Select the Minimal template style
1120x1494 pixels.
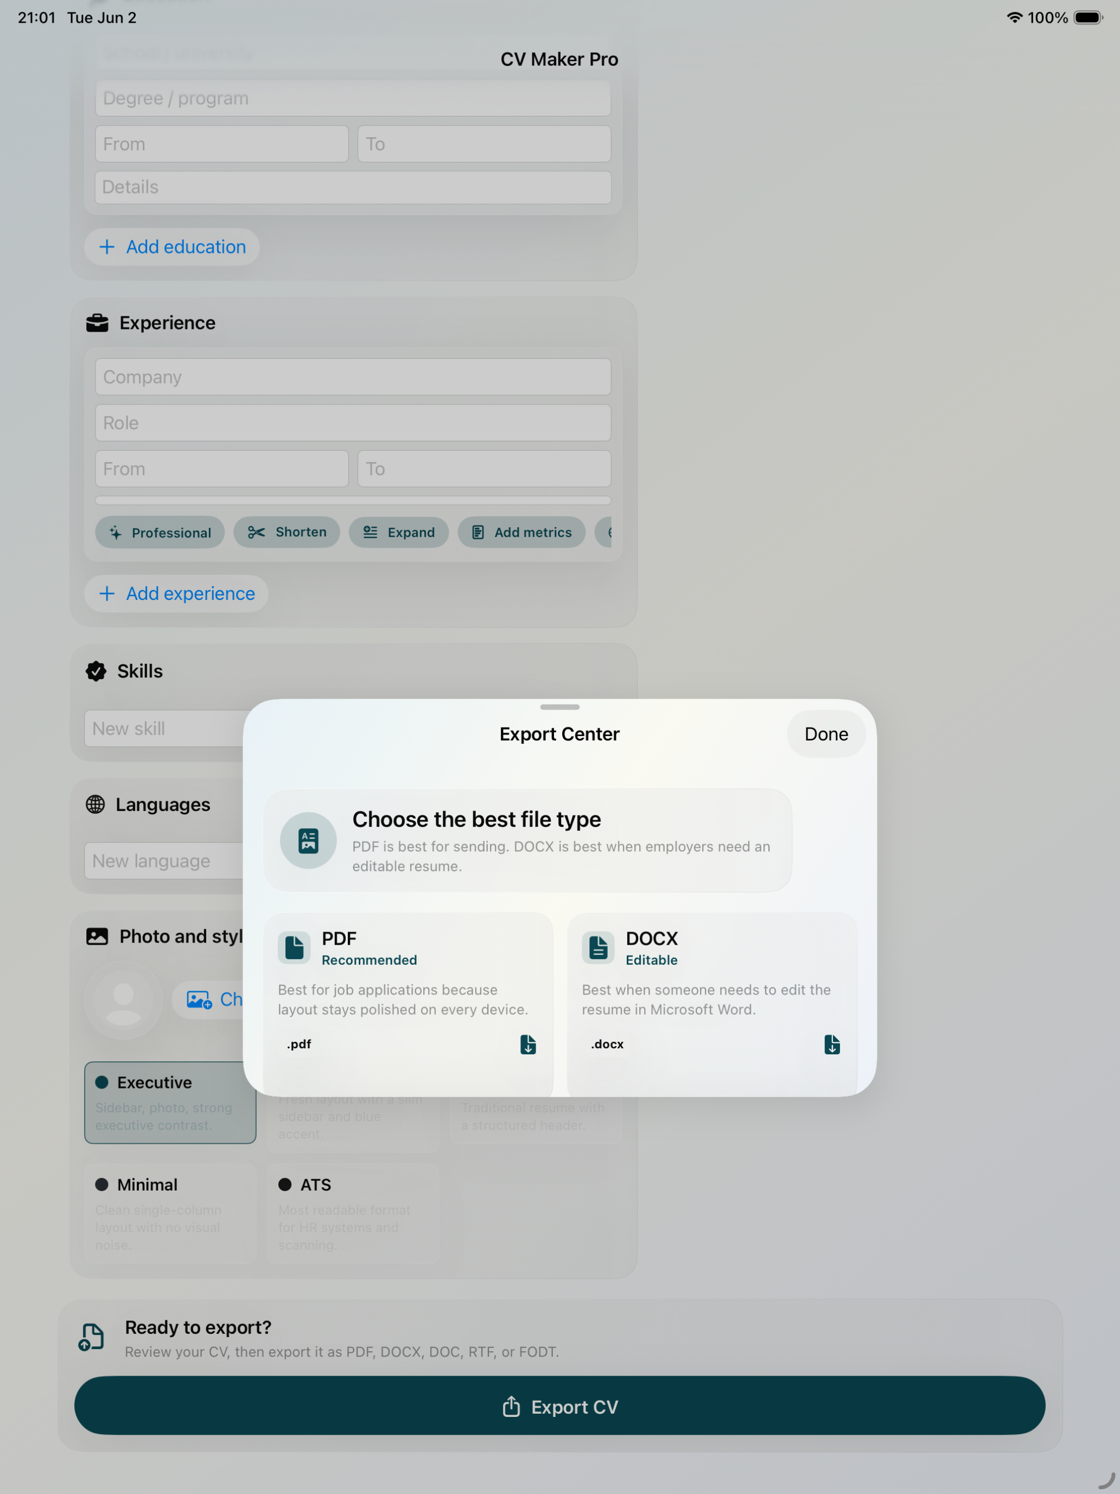click(x=170, y=1214)
